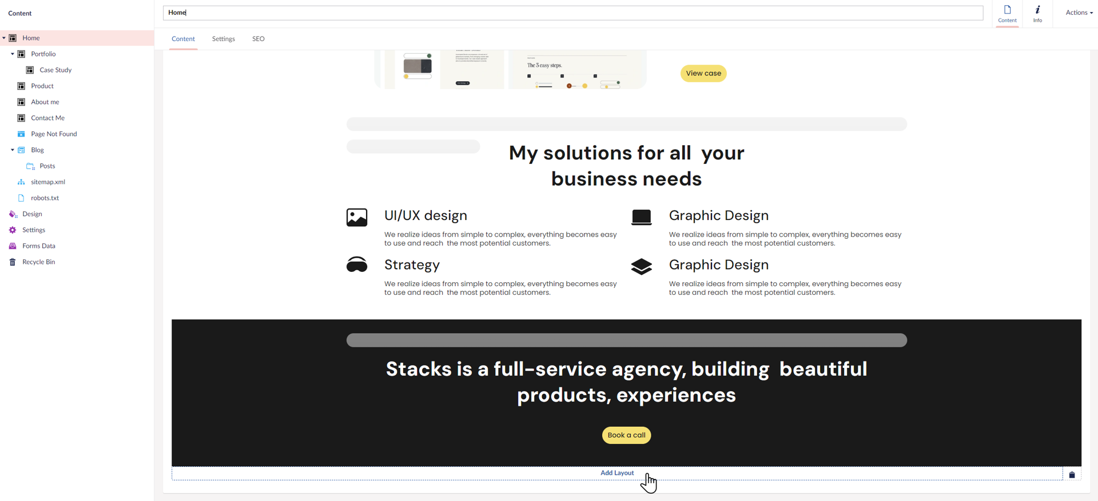Click the Recycle Bin trash icon
The height and width of the screenshot is (501, 1098).
tap(13, 262)
